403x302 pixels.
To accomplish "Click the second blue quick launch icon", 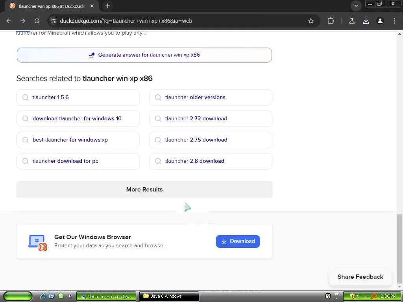I will tap(52, 296).
